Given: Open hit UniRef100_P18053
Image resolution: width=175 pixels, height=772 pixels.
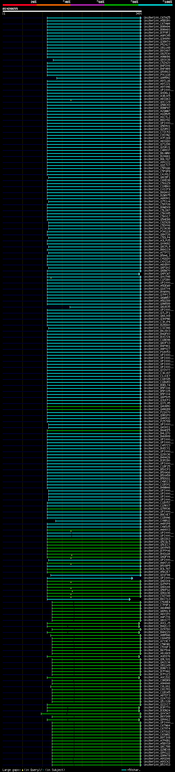Looking at the screenshot, I should click(157, 352).
